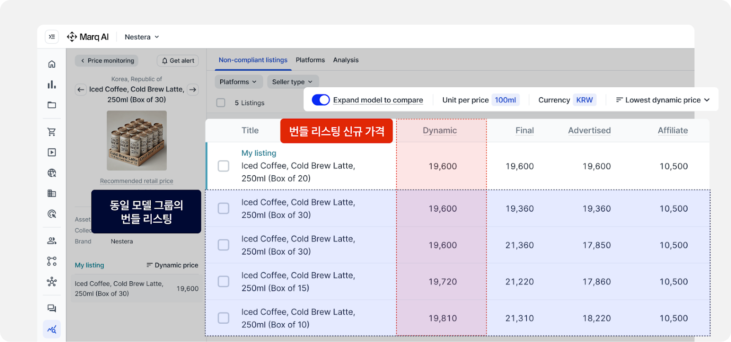The image size is (731, 342).
Task: Sort by the Dynamic column header
Action: [x=440, y=131]
